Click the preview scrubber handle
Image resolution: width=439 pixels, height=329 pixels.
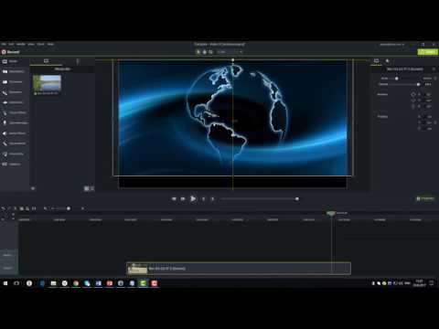click(x=297, y=199)
